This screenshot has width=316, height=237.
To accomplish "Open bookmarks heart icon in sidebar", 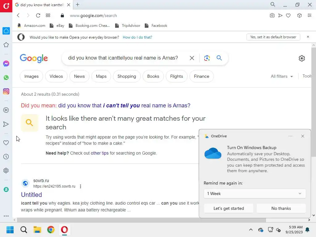I will [6, 143].
